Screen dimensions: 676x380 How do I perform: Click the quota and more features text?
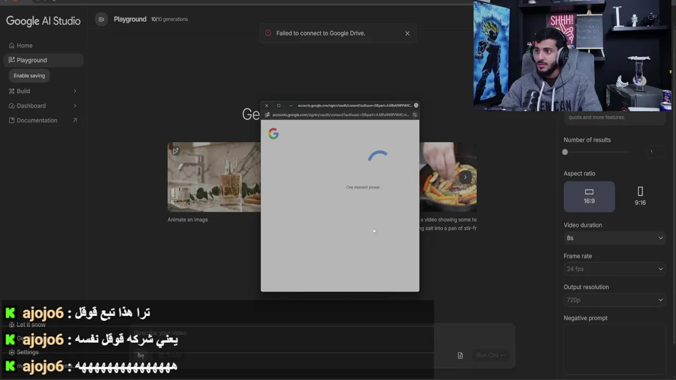597,117
